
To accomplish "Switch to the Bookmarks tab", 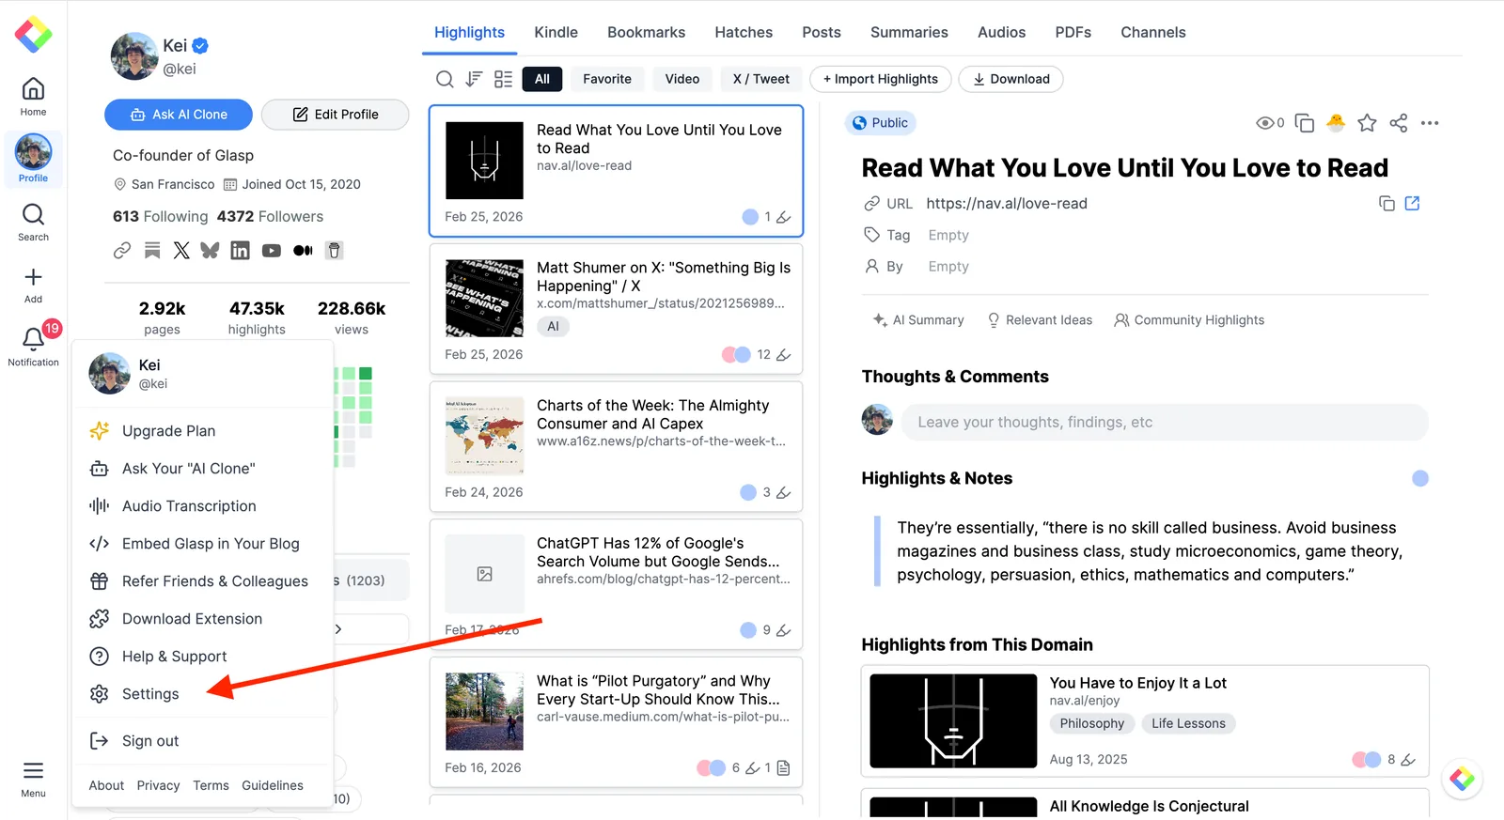I will click(x=647, y=32).
